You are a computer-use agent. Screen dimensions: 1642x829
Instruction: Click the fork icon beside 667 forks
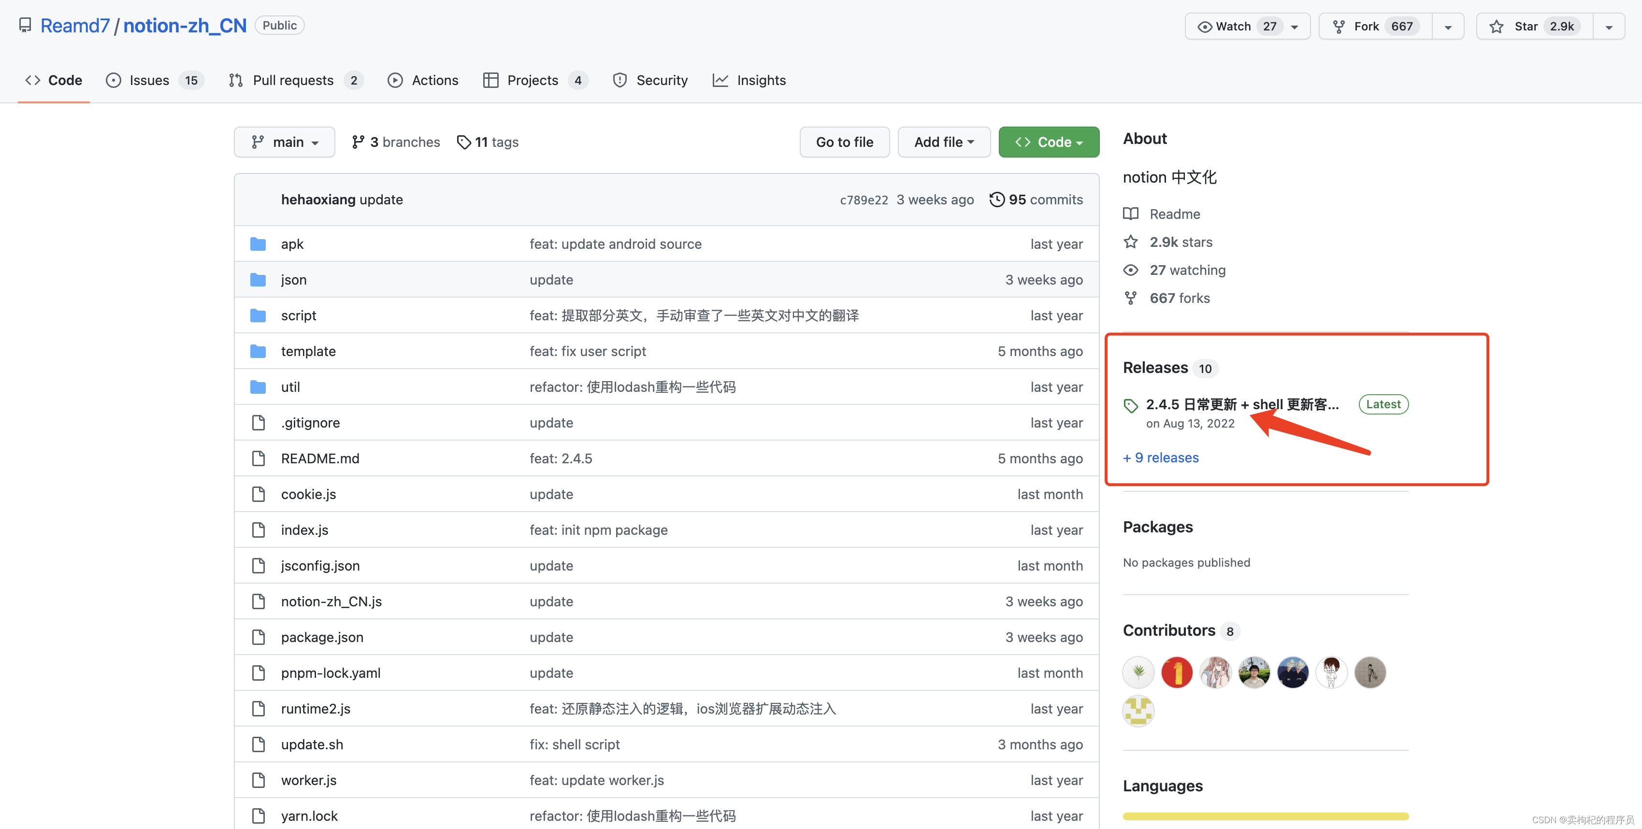1131,298
